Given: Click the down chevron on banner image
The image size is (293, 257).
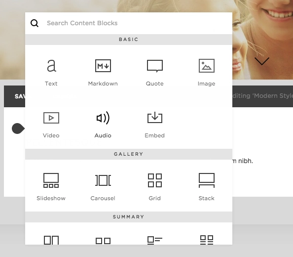Looking at the screenshot, I should click(262, 61).
